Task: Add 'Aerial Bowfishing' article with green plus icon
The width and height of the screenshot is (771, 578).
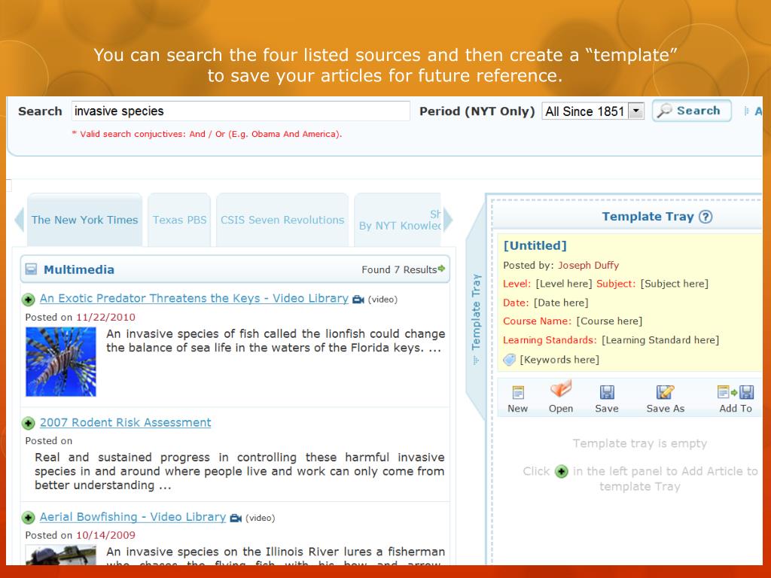Action: click(x=29, y=518)
